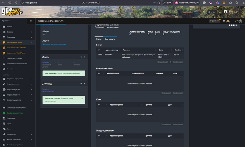
Task: Open the browser extensions puzzle icon
Action: point(230,3)
